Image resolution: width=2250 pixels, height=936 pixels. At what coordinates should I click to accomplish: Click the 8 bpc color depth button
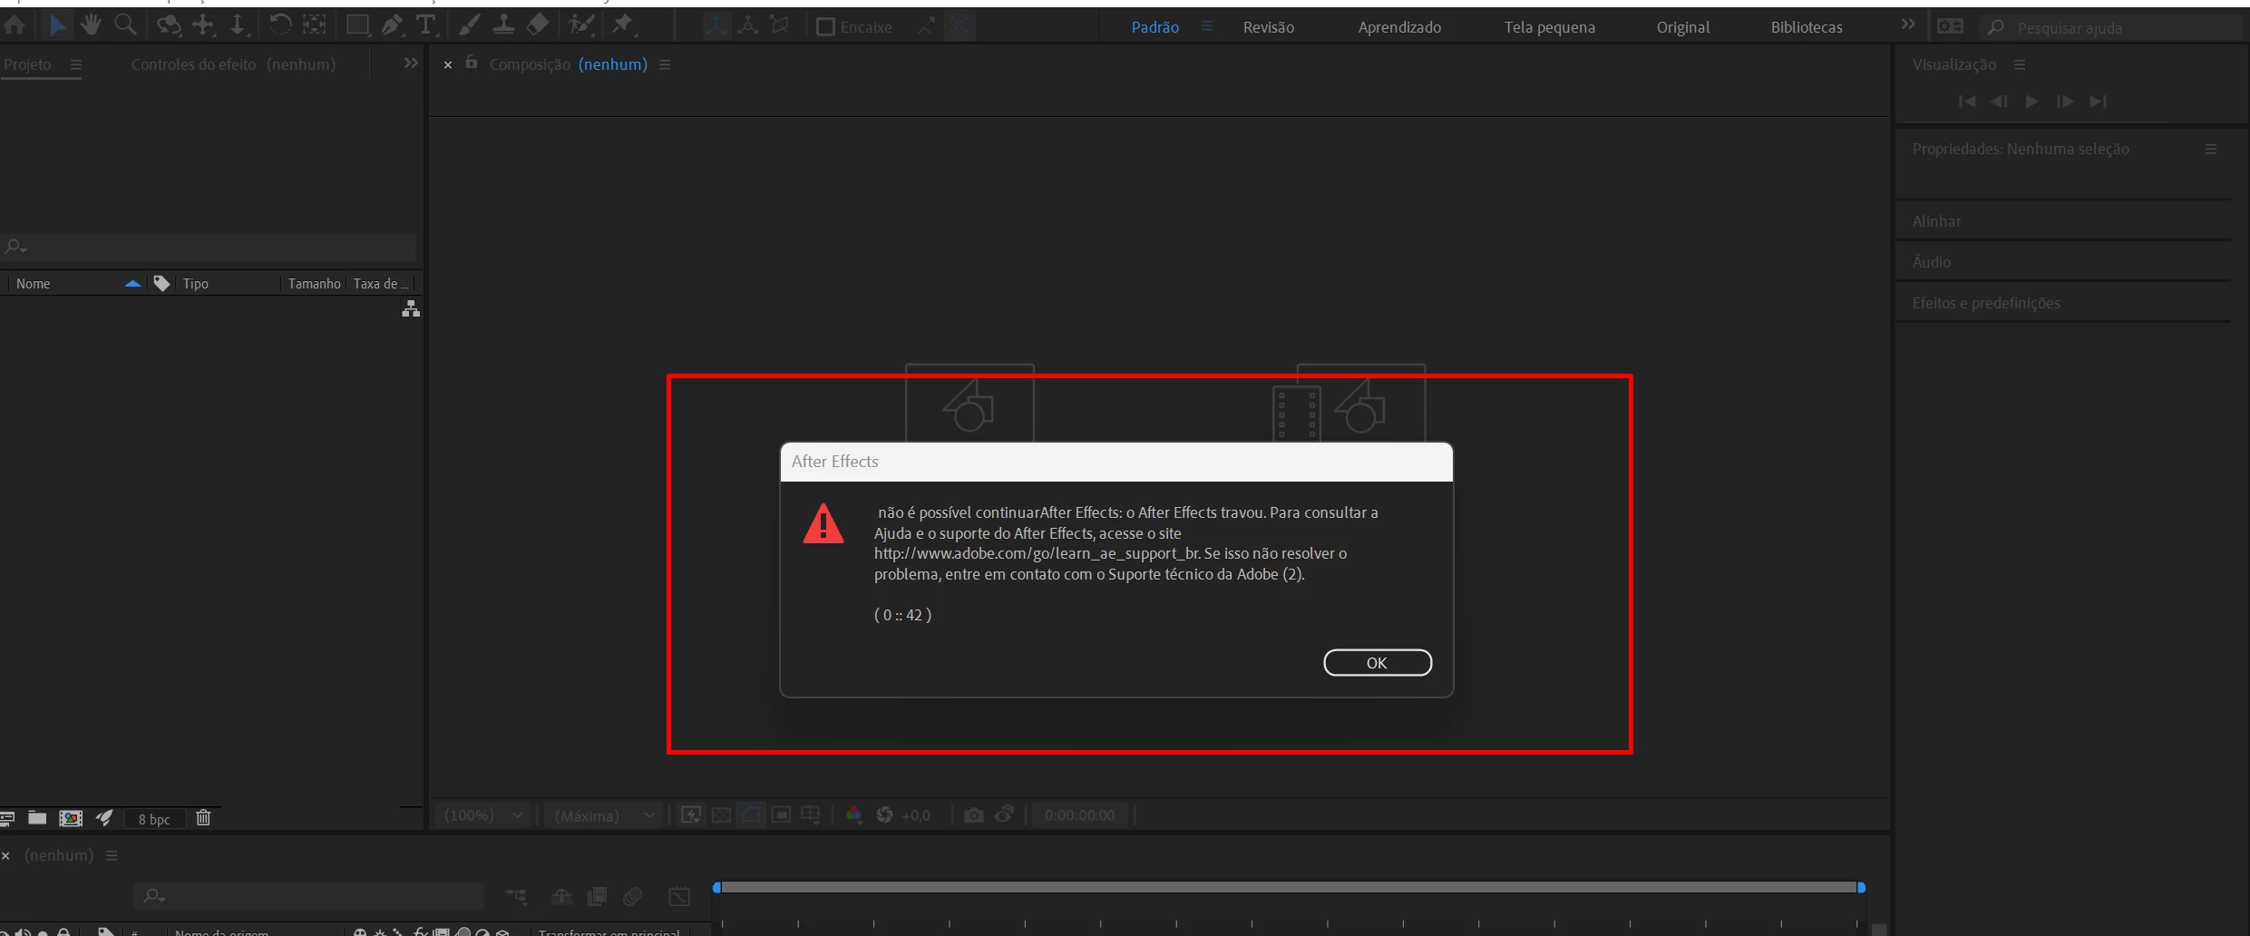(x=154, y=819)
